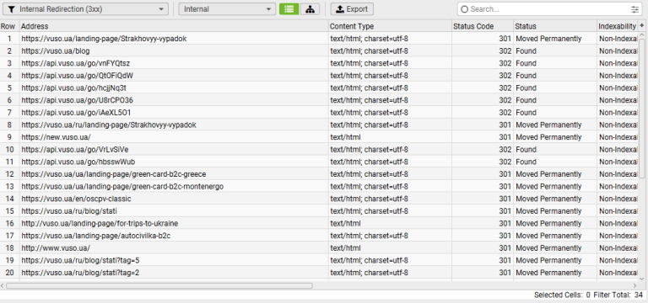Select api.vuso.ua/go/vnFYQtsz address
Viewport: 648px width, 303px height.
point(174,63)
